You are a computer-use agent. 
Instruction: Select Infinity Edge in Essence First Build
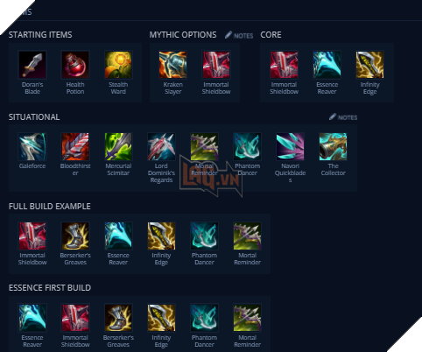coord(161,318)
